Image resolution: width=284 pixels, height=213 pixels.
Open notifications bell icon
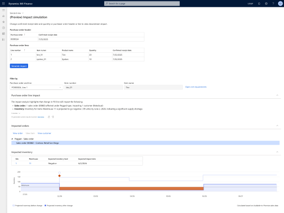259,3
